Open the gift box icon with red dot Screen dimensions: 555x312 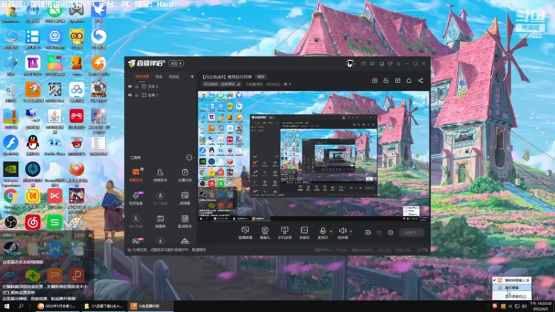(x=375, y=80)
